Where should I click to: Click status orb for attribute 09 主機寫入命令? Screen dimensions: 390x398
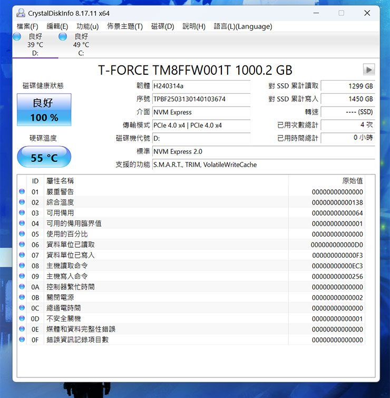(22, 276)
